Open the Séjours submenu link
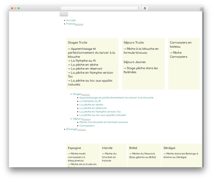The width and height of the screenshot is (213, 180). [x=78, y=119]
